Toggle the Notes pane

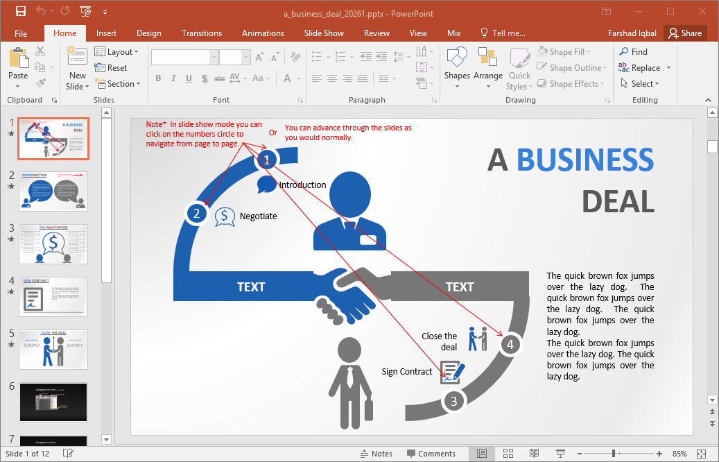[x=376, y=454]
